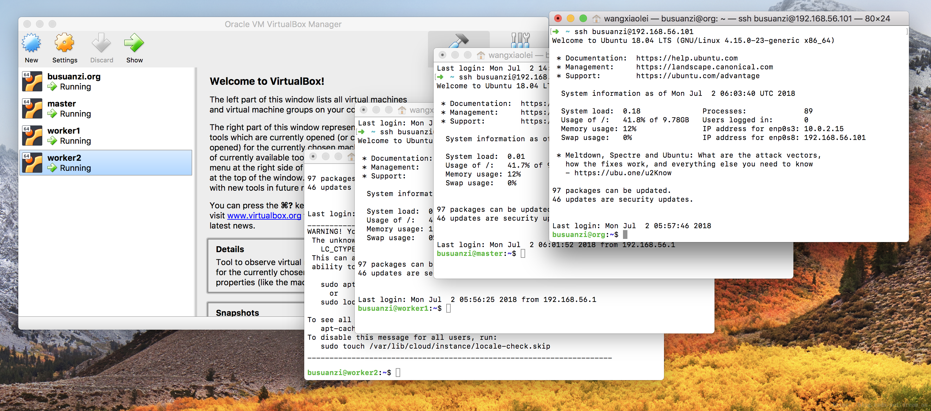This screenshot has height=411, width=931.
Task: Click the running-state arrow icon under worker2
Action: point(52,168)
